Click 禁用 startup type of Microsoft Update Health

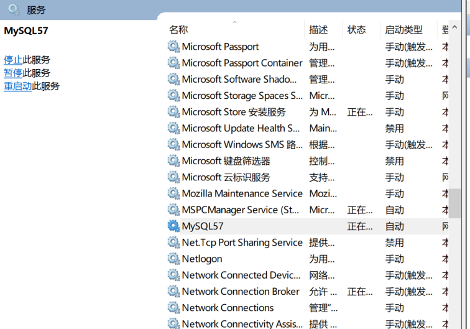[x=394, y=128]
